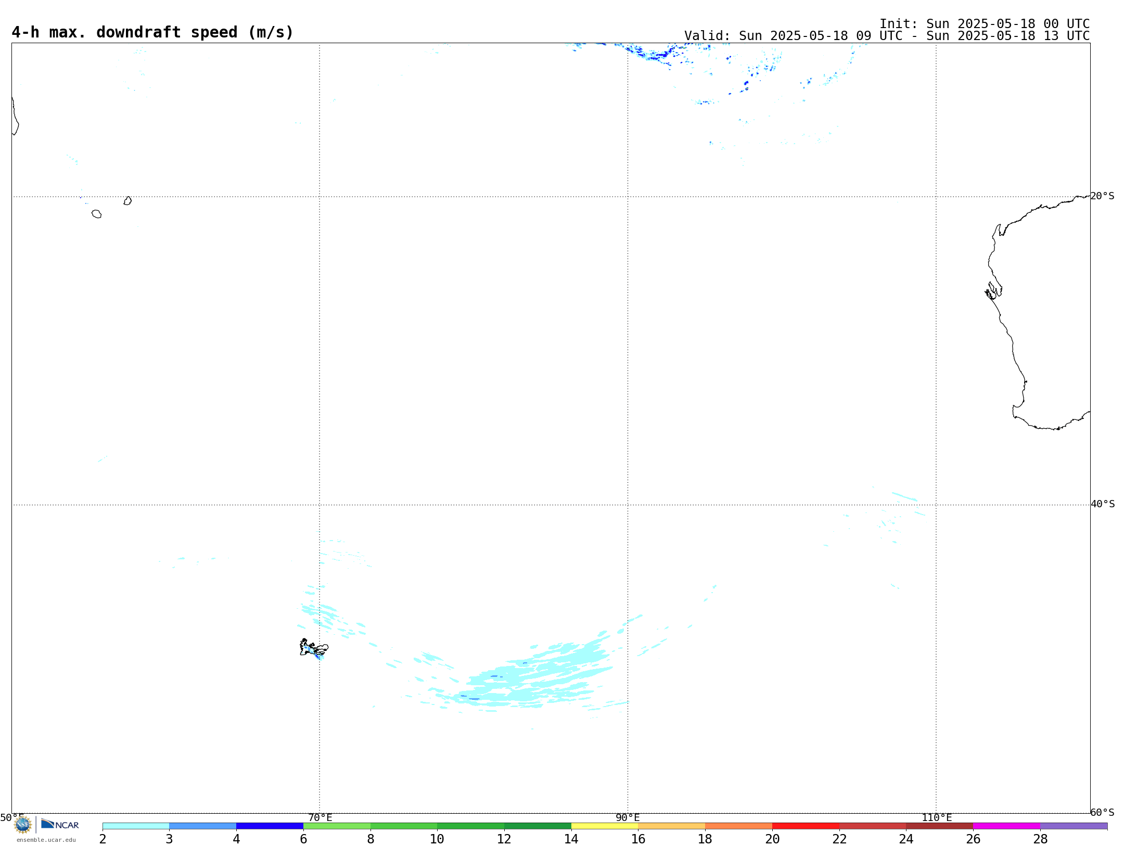1124x846 pixels.
Task: Click the 'Valid:' time range text
Action: click(x=887, y=36)
